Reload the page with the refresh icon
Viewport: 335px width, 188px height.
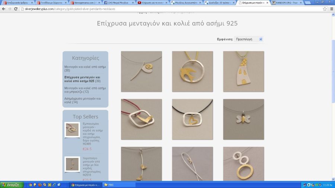[16, 9]
